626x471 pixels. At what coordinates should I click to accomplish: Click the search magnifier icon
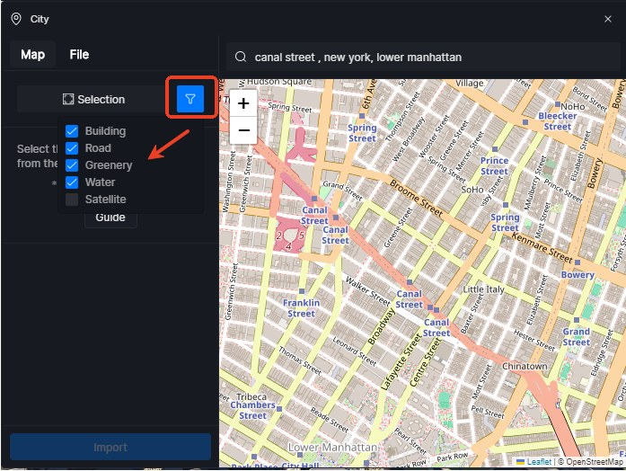point(241,57)
